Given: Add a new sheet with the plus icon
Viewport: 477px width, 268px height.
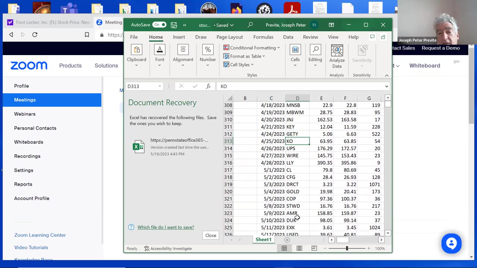Looking at the screenshot, I should 287,240.
